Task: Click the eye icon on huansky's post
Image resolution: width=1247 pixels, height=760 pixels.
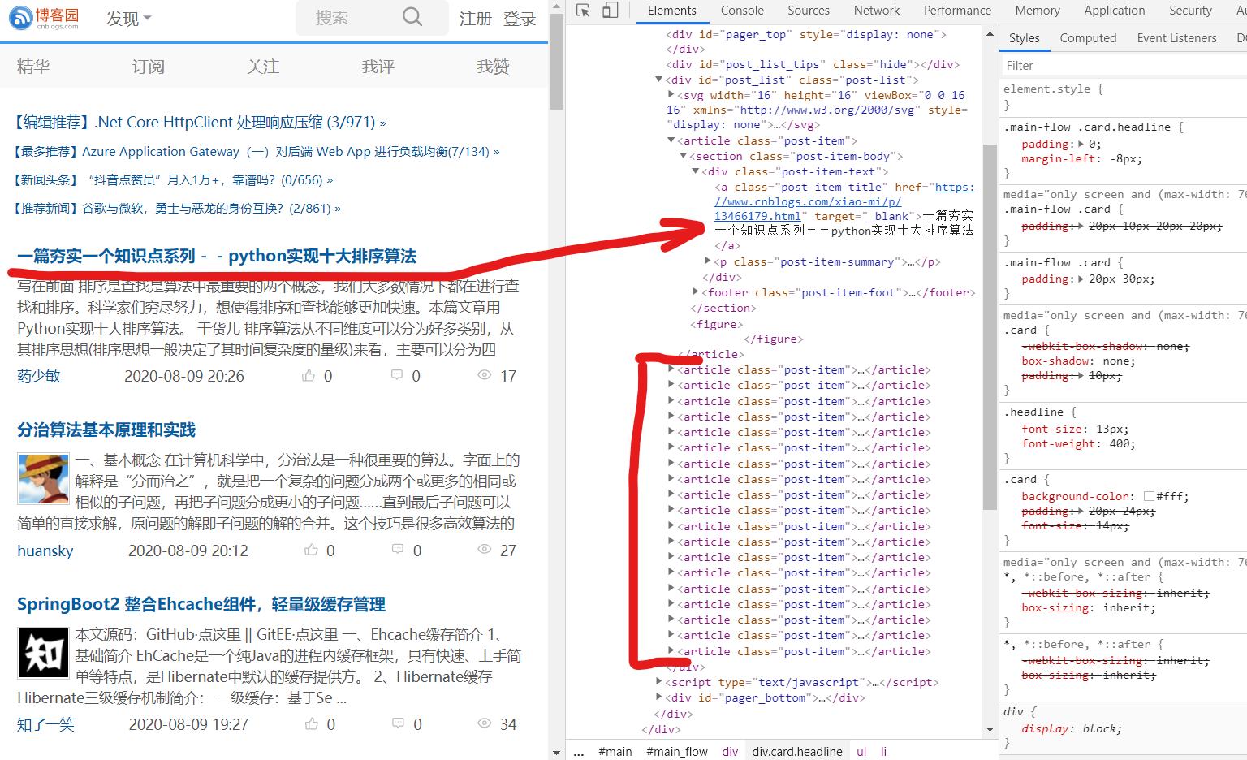Action: pyautogui.click(x=485, y=550)
